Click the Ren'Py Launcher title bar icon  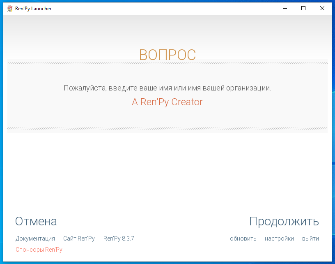(10, 9)
